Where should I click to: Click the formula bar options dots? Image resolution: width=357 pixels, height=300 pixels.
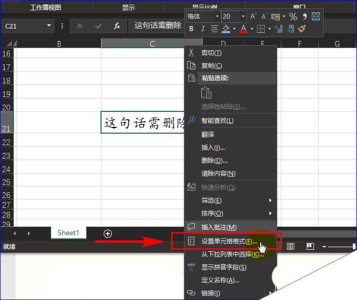62,26
